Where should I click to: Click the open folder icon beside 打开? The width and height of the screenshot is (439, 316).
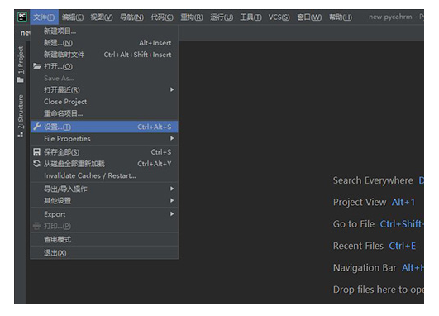(x=36, y=66)
